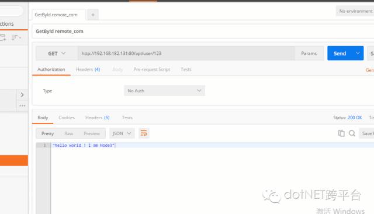This screenshot has height=214, width=374.
Task: Toggle the wrap lines icon in response
Action: [x=144, y=133]
